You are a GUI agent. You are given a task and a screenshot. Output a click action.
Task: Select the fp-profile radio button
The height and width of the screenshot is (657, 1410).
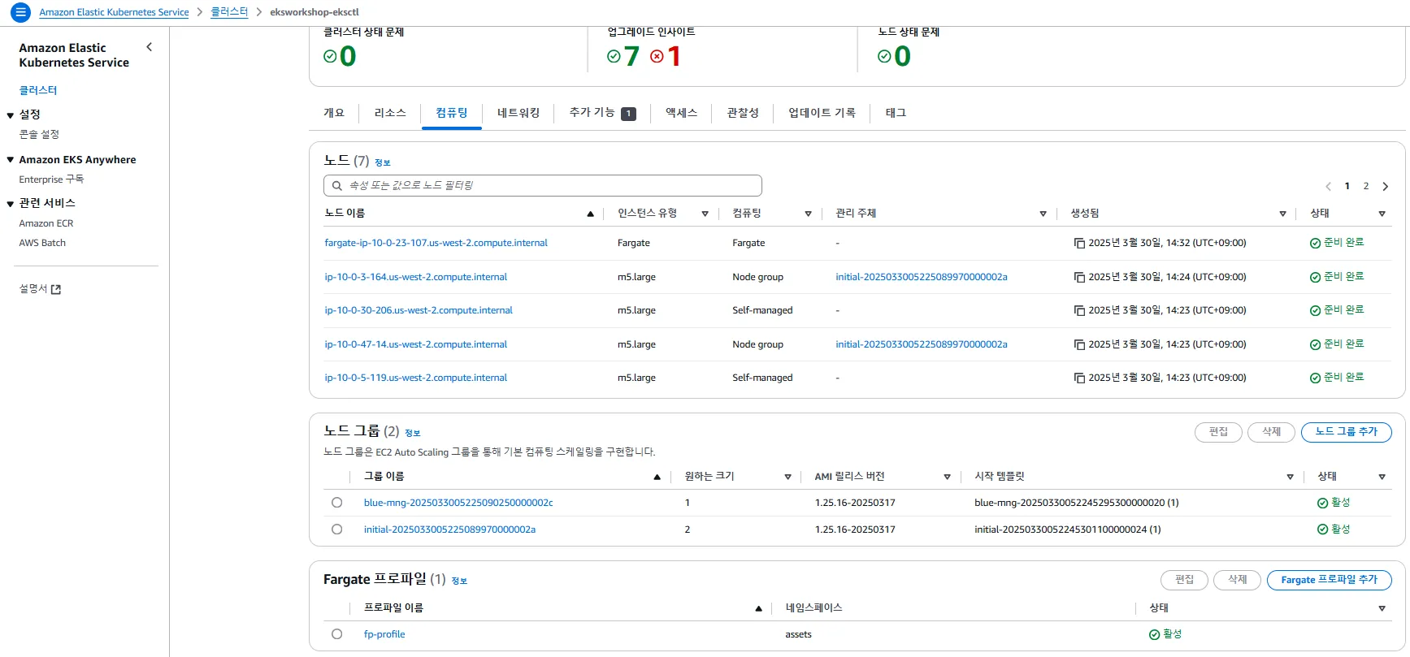point(336,634)
